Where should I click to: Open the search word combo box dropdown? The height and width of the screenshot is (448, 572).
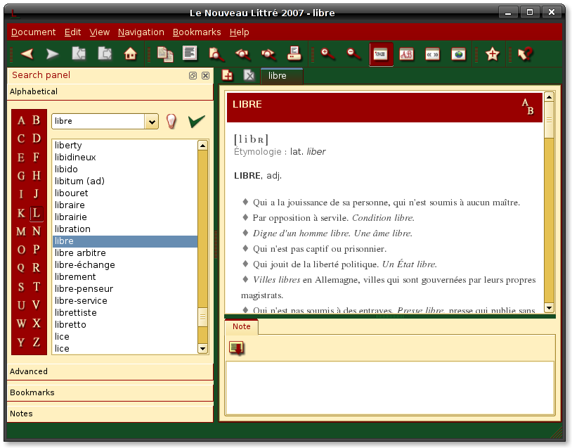152,122
